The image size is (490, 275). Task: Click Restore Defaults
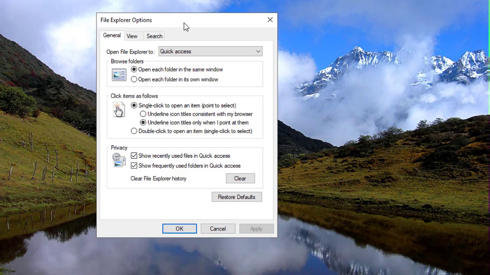click(237, 197)
